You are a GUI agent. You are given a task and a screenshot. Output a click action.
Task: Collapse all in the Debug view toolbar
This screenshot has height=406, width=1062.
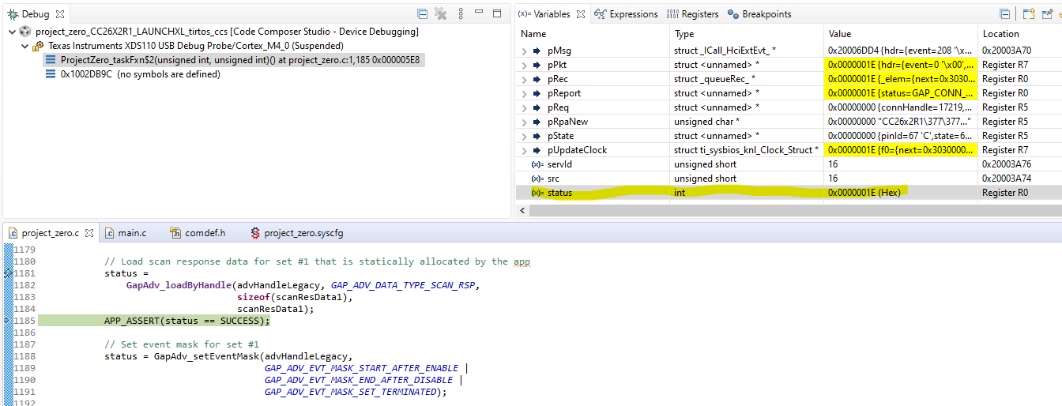tap(423, 13)
